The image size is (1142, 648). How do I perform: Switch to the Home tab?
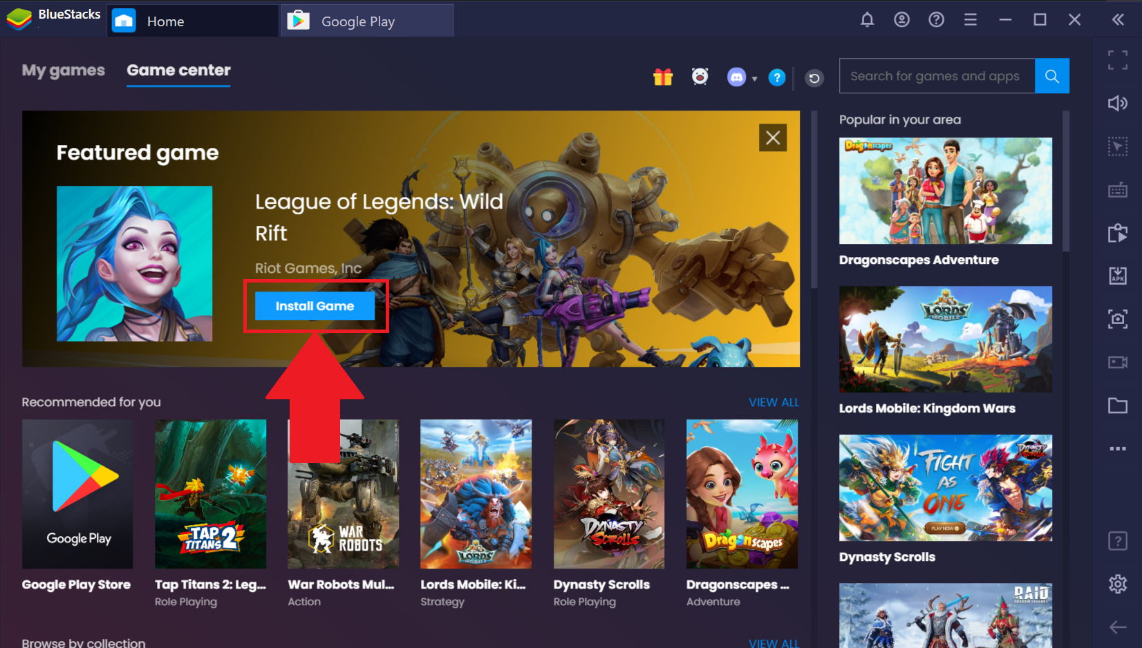193,21
